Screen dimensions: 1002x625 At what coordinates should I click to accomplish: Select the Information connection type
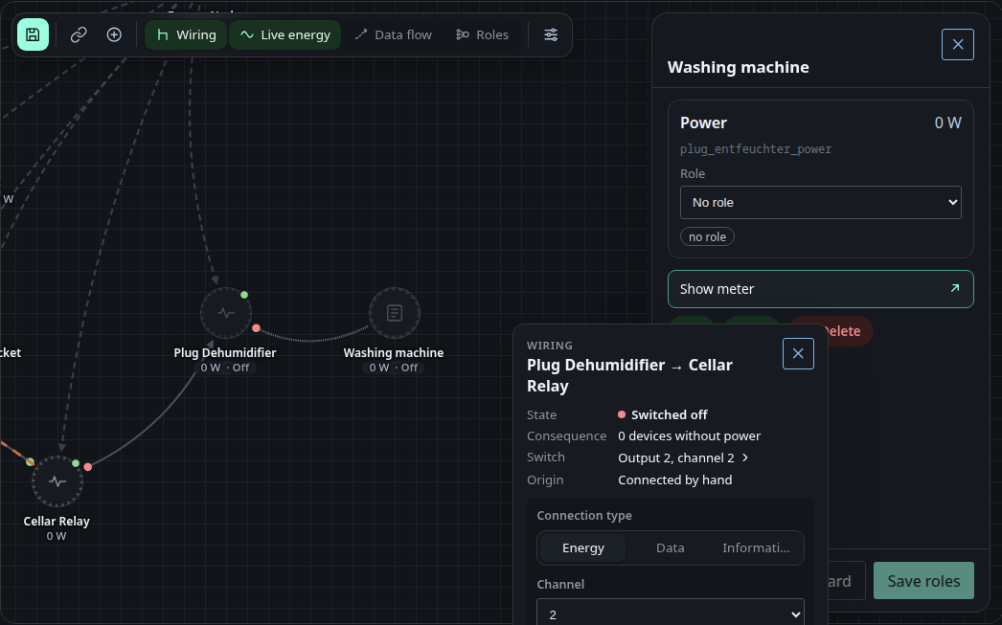point(756,547)
